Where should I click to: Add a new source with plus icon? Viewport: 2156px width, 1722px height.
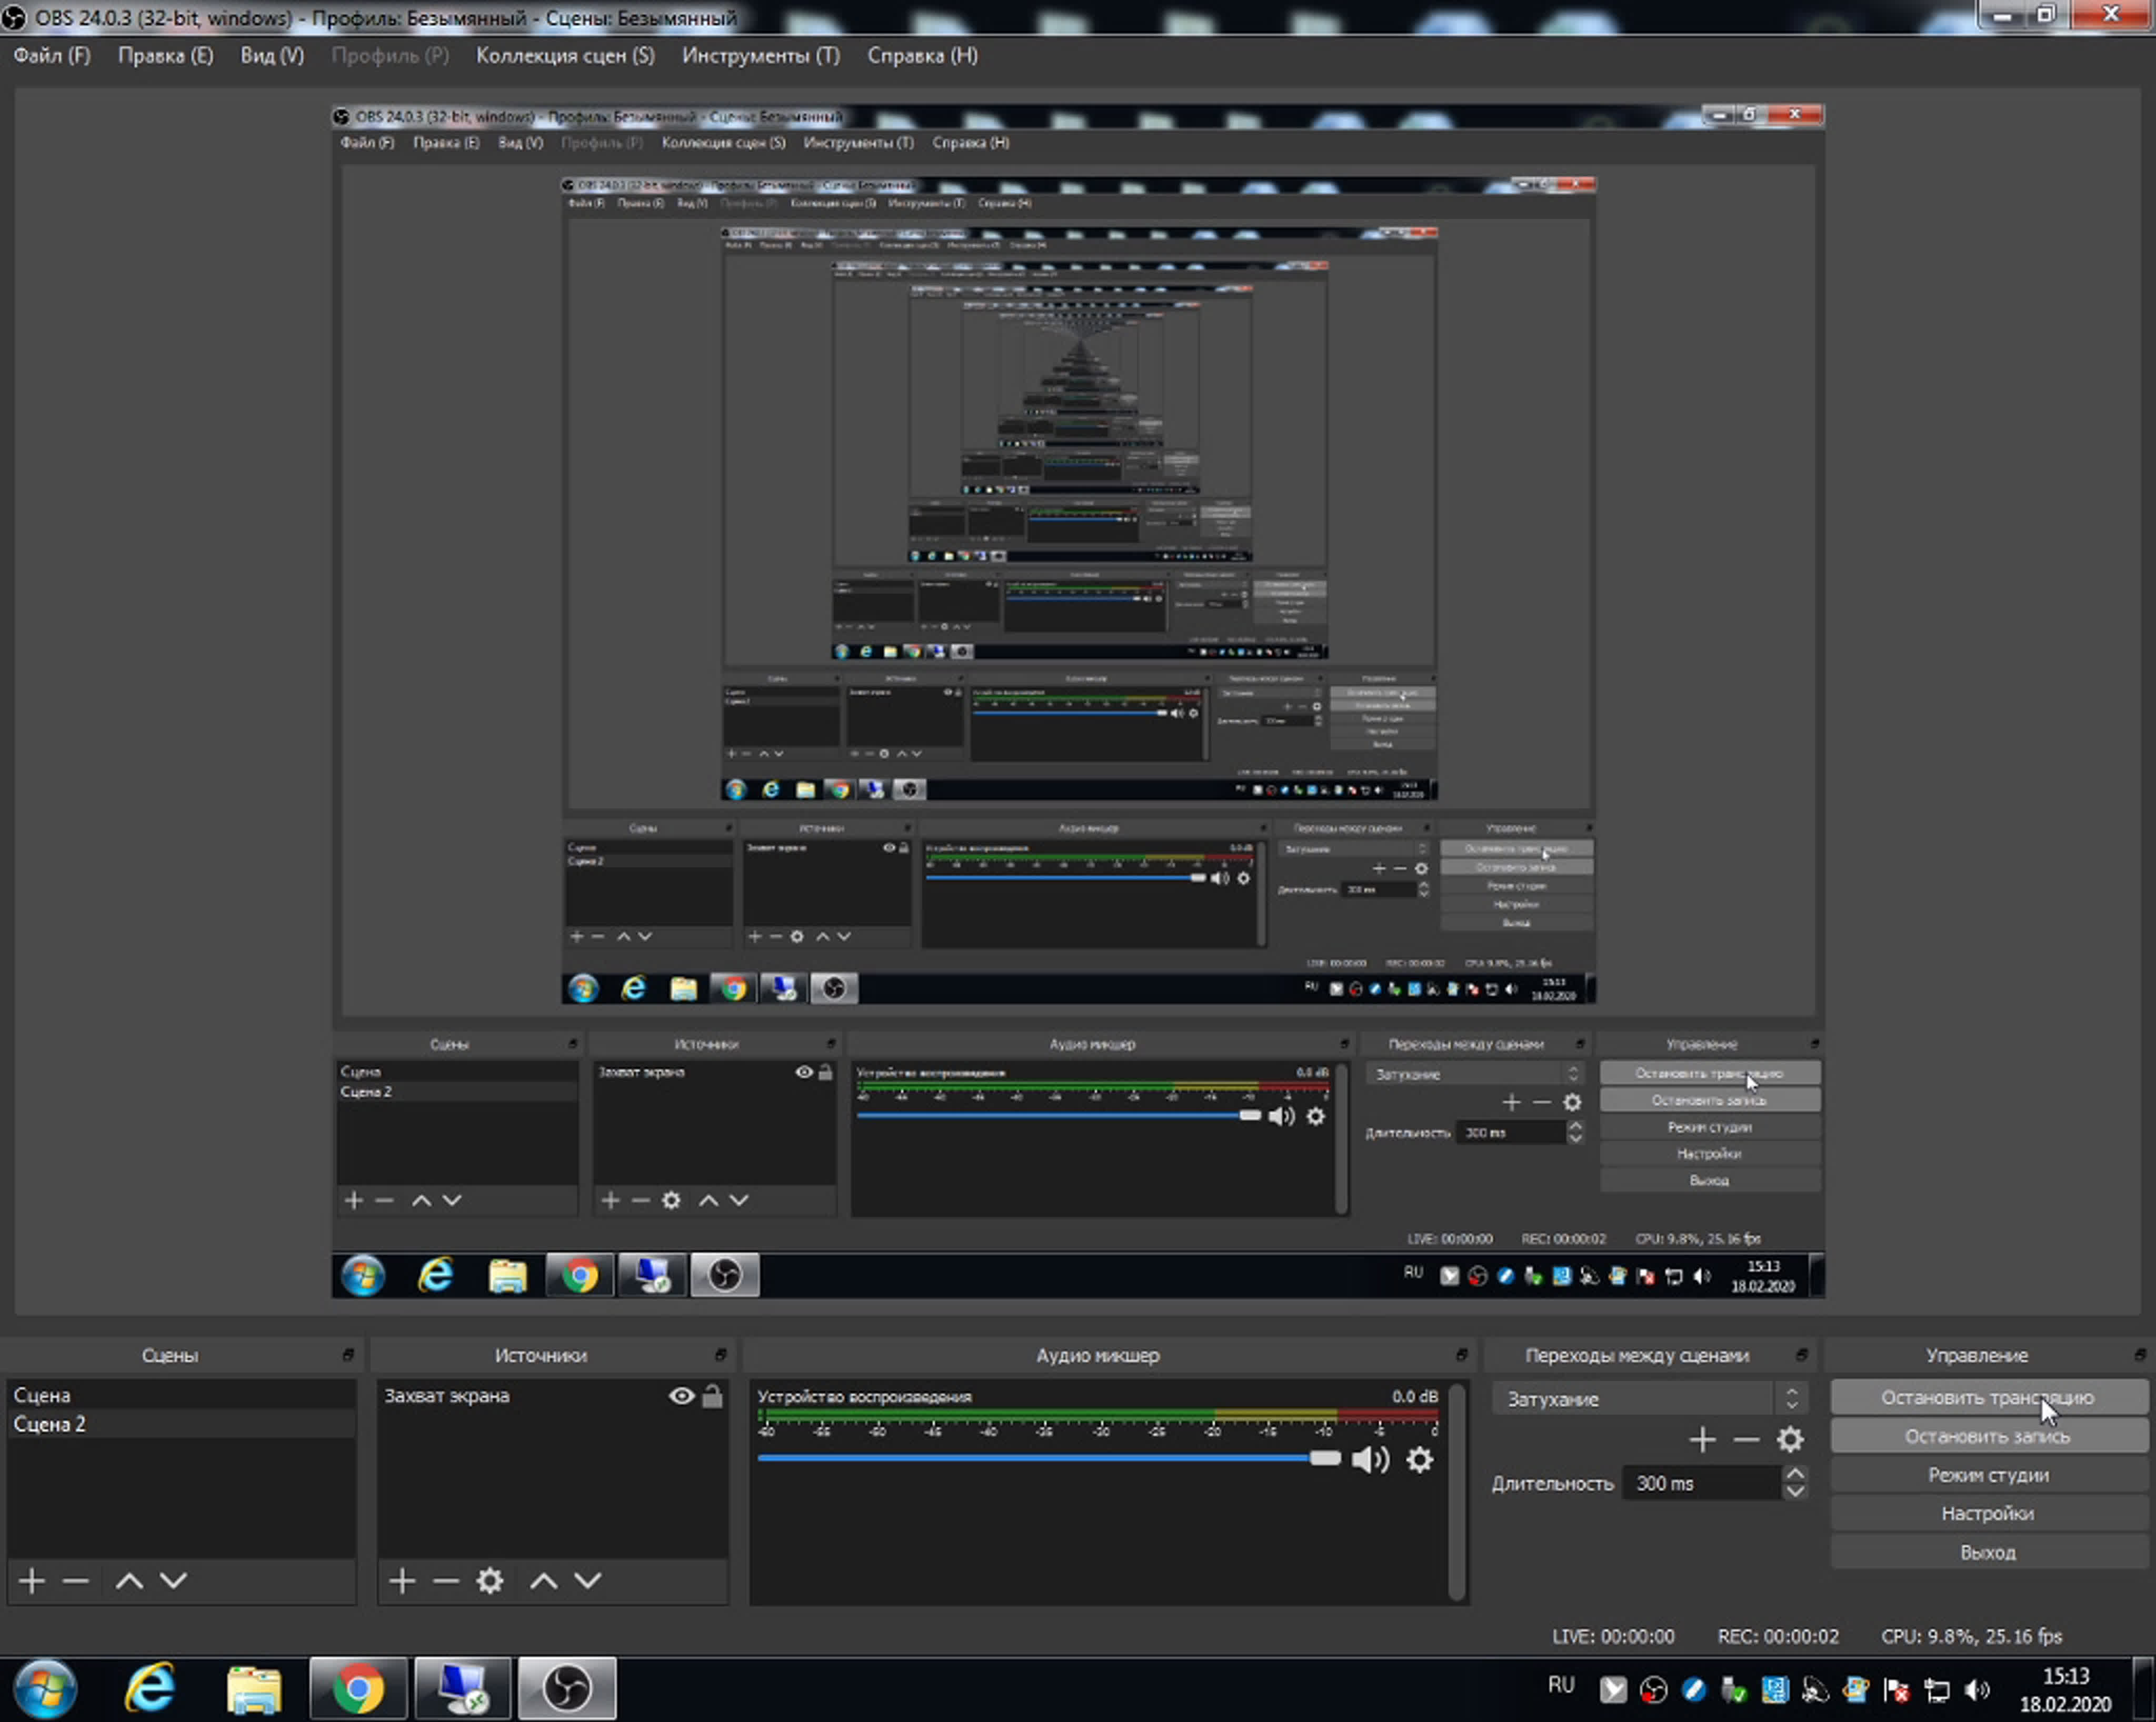(x=402, y=1581)
